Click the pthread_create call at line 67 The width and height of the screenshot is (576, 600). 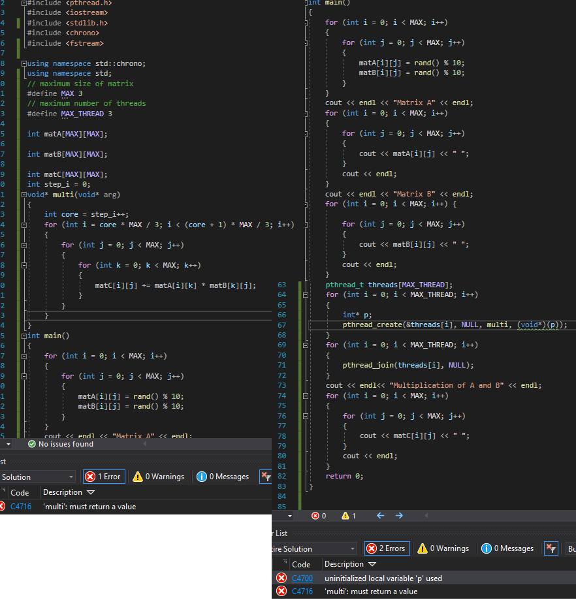455,325
